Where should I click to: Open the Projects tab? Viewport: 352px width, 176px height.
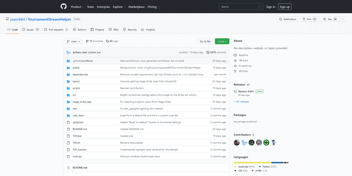click(97, 29)
